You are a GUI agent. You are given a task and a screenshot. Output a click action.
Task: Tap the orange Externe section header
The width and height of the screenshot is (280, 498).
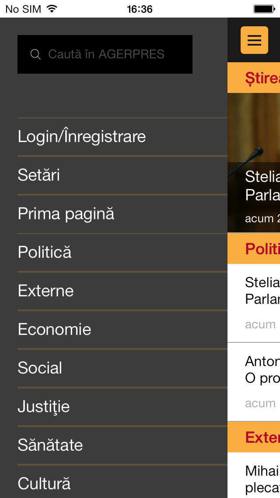coord(254,438)
